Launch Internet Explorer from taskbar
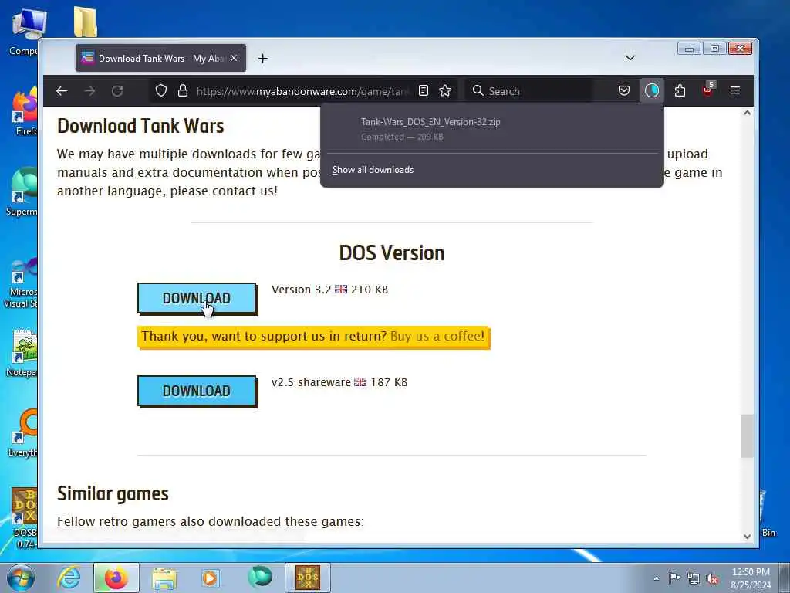 pyautogui.click(x=69, y=578)
